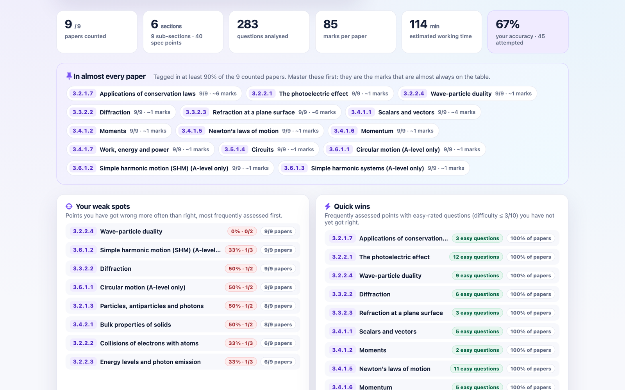The height and width of the screenshot is (390, 625).
Task: Open the 3.2.1.7 Applications of conservation laws chip
Action: [x=154, y=94]
